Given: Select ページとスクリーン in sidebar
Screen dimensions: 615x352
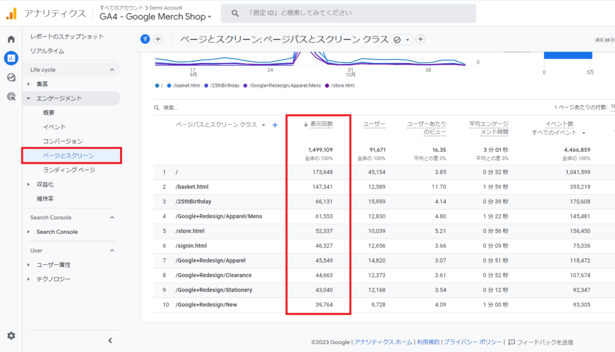Looking at the screenshot, I should point(71,155).
